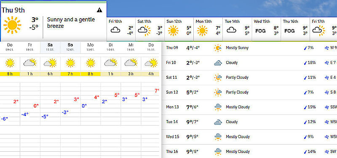This screenshot has height=158, width=337.
Task: Open the Sat 11 Partly Cloudy row
Action: (249, 78)
